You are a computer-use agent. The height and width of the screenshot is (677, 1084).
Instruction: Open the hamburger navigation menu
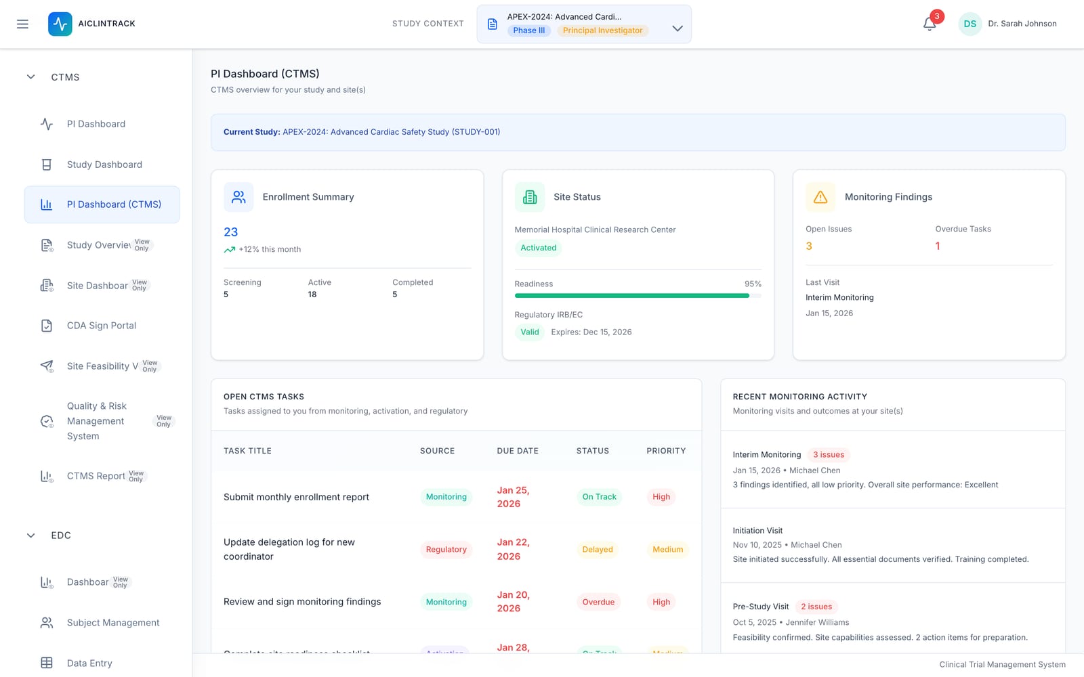coord(22,24)
